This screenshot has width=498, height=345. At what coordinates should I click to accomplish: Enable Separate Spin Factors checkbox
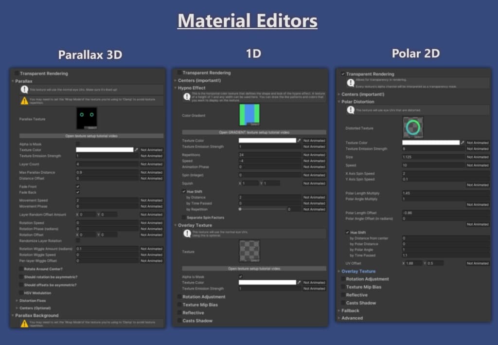(x=183, y=218)
